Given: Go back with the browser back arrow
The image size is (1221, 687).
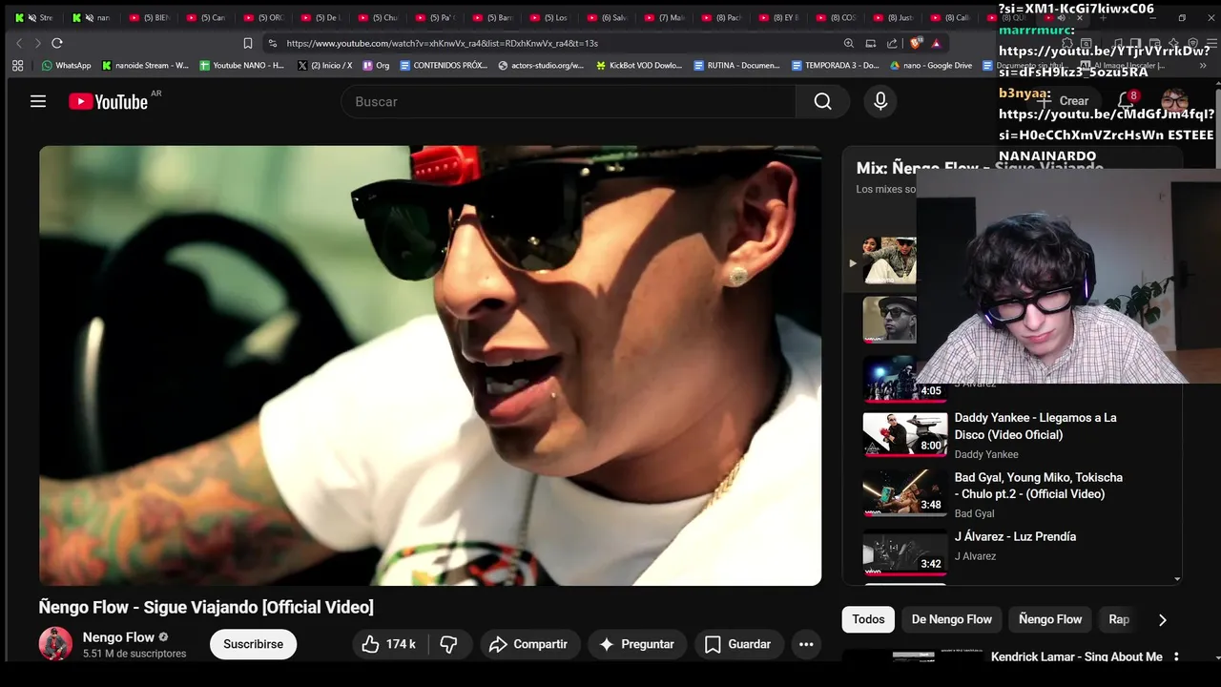Looking at the screenshot, I should [19, 43].
